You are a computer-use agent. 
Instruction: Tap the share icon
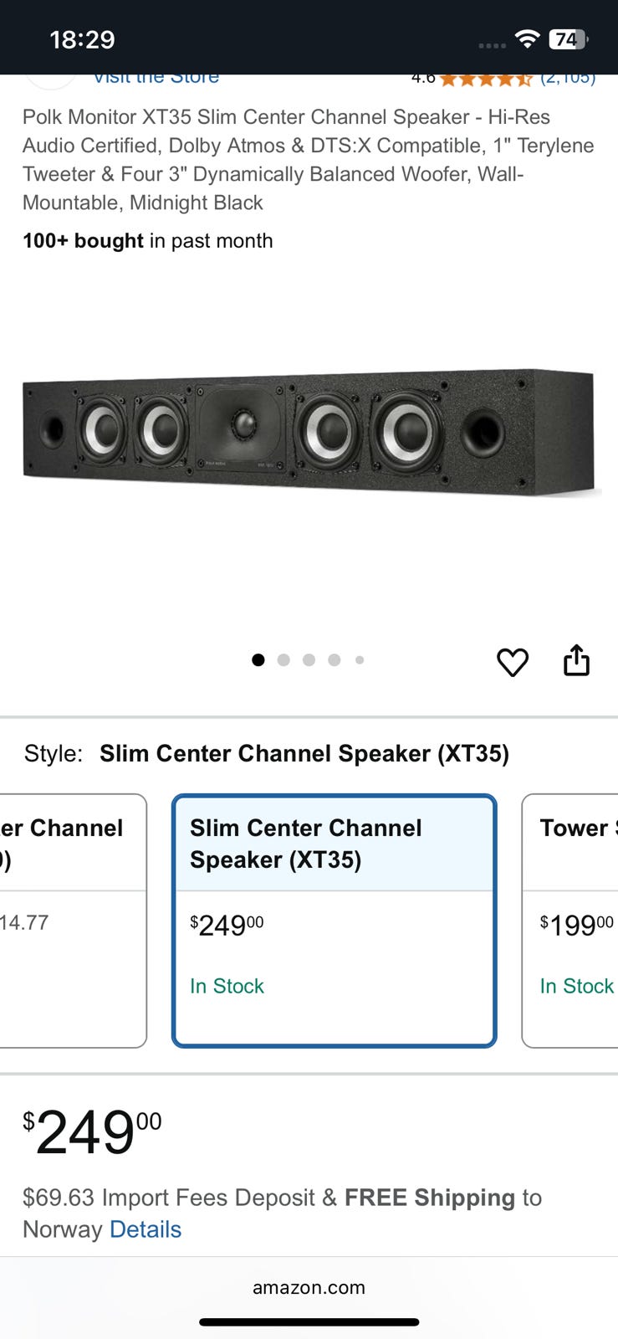pos(576,660)
